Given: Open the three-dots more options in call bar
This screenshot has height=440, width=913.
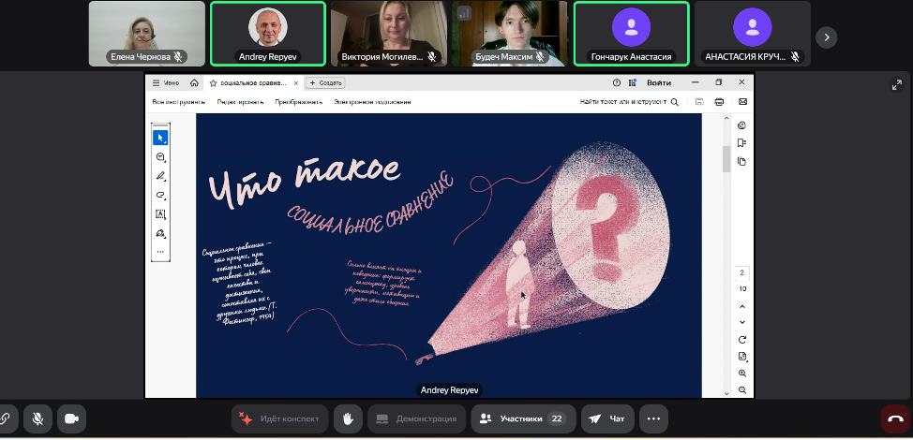Looking at the screenshot, I should click(653, 418).
